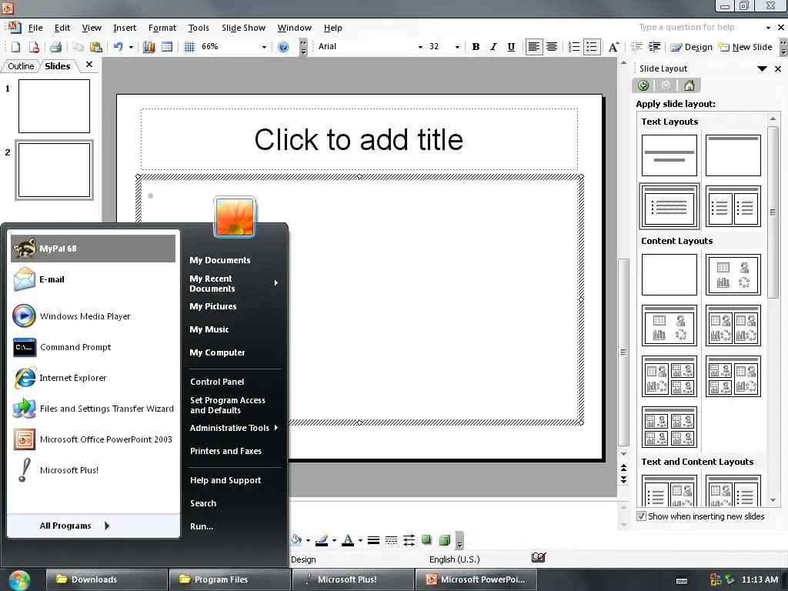788x591 pixels.
Task: Click the Insert Chart icon
Action: click(x=149, y=47)
